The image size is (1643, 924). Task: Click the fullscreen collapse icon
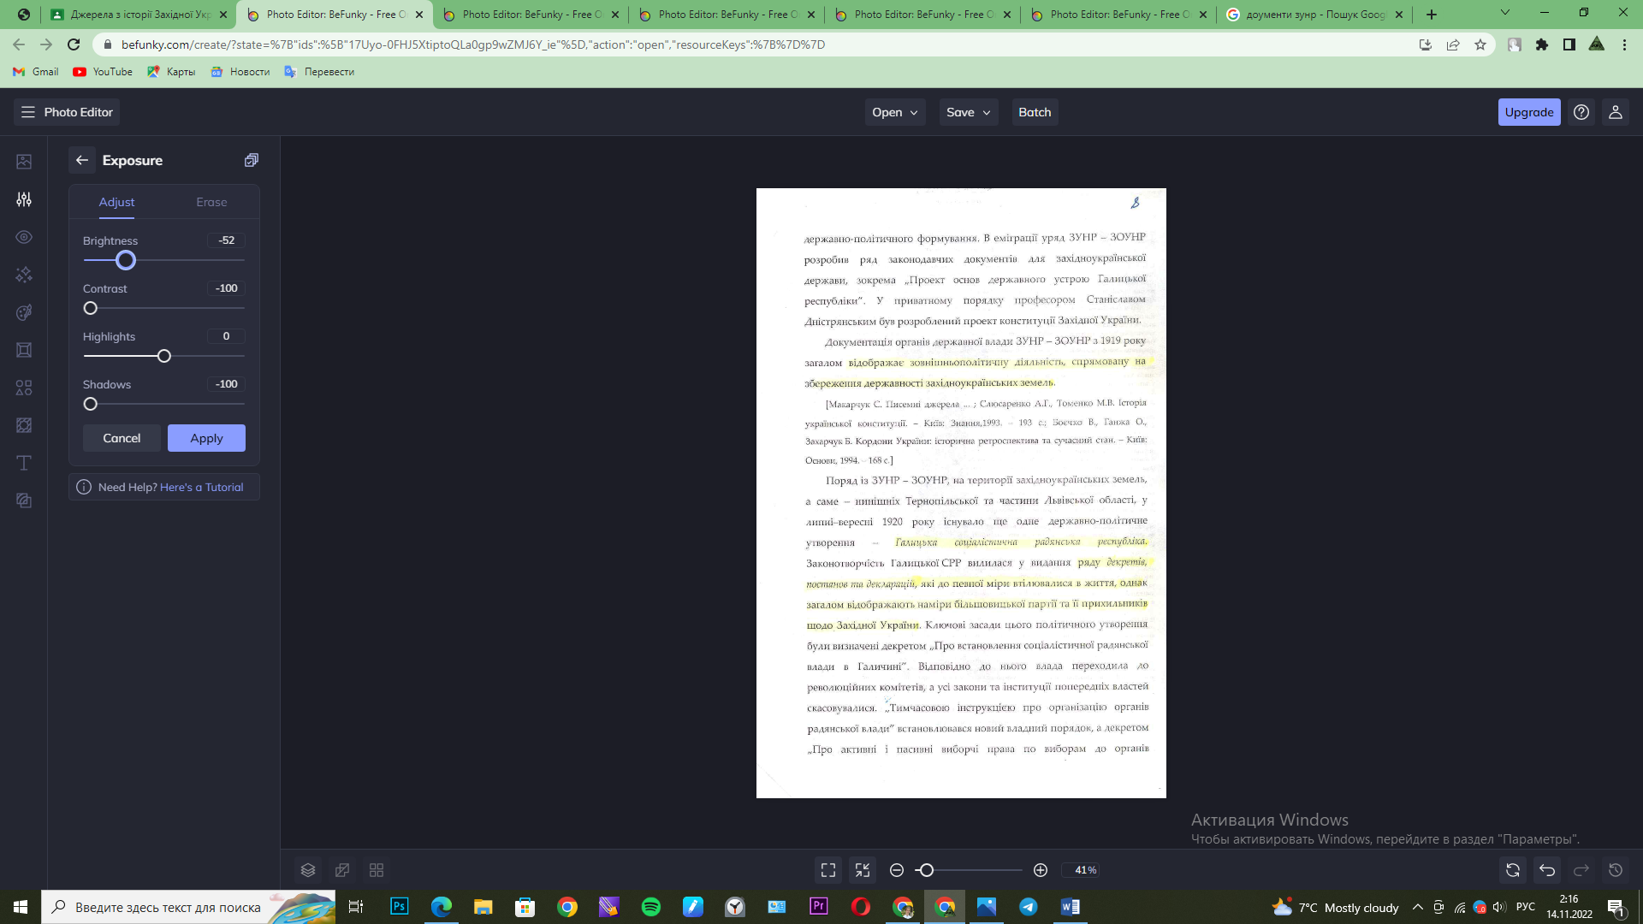click(x=863, y=870)
